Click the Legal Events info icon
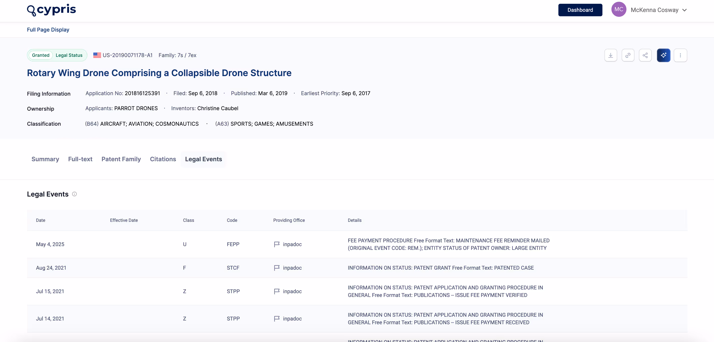714x342 pixels. click(x=74, y=194)
